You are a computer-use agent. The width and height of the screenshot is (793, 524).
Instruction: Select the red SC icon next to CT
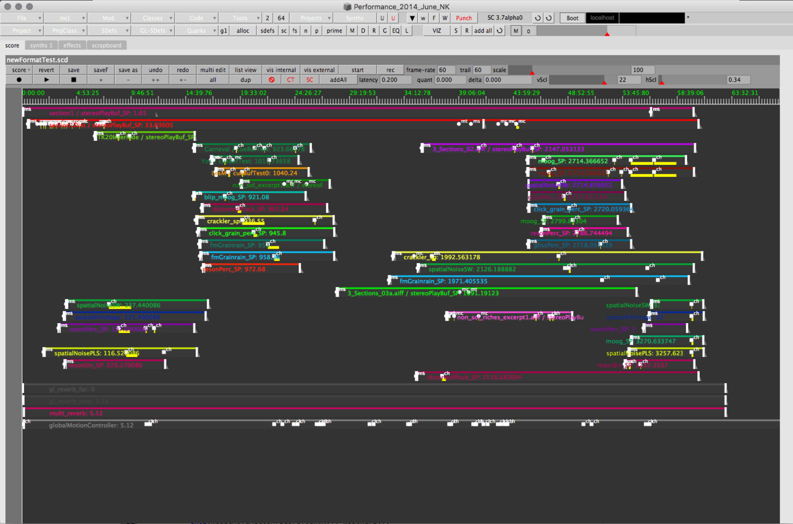point(309,80)
